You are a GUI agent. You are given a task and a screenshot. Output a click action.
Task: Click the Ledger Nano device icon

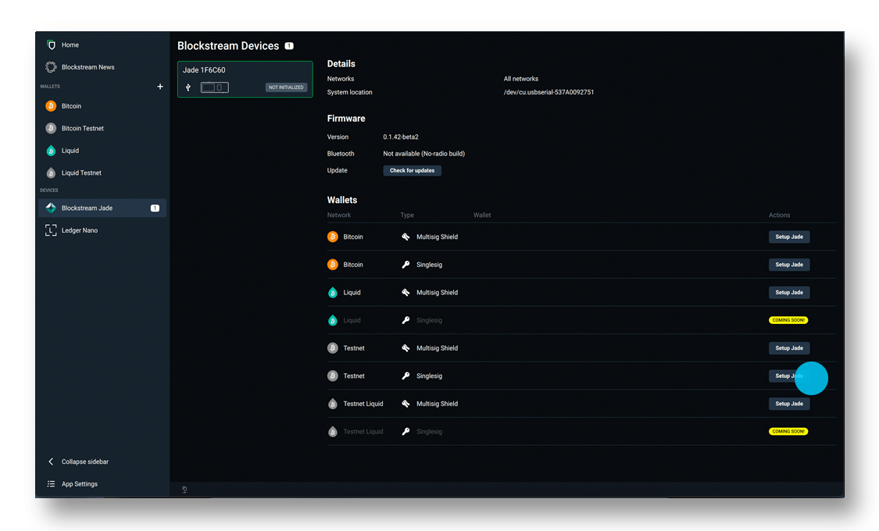[50, 230]
